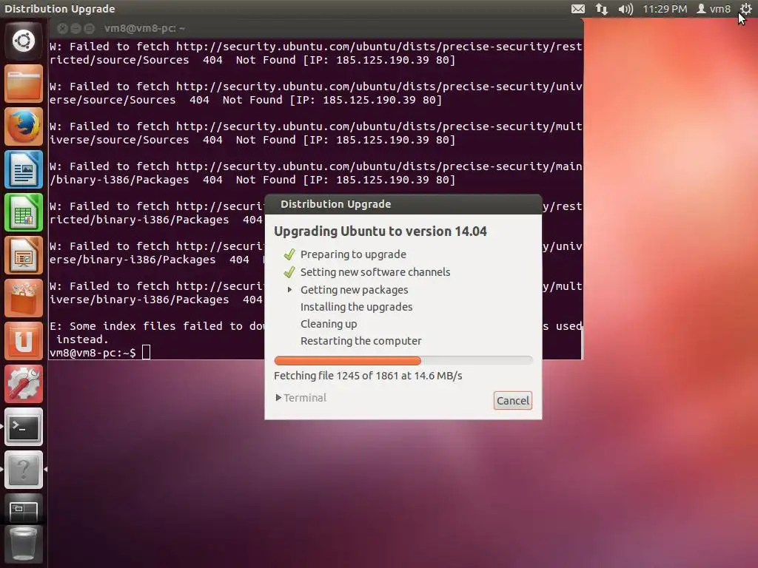Open LibreOffice Impress from the launcher
The height and width of the screenshot is (568, 758).
click(x=23, y=255)
